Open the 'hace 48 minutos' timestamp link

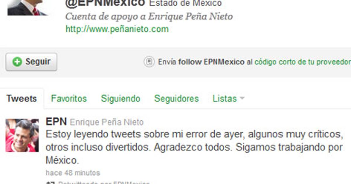coord(73,173)
